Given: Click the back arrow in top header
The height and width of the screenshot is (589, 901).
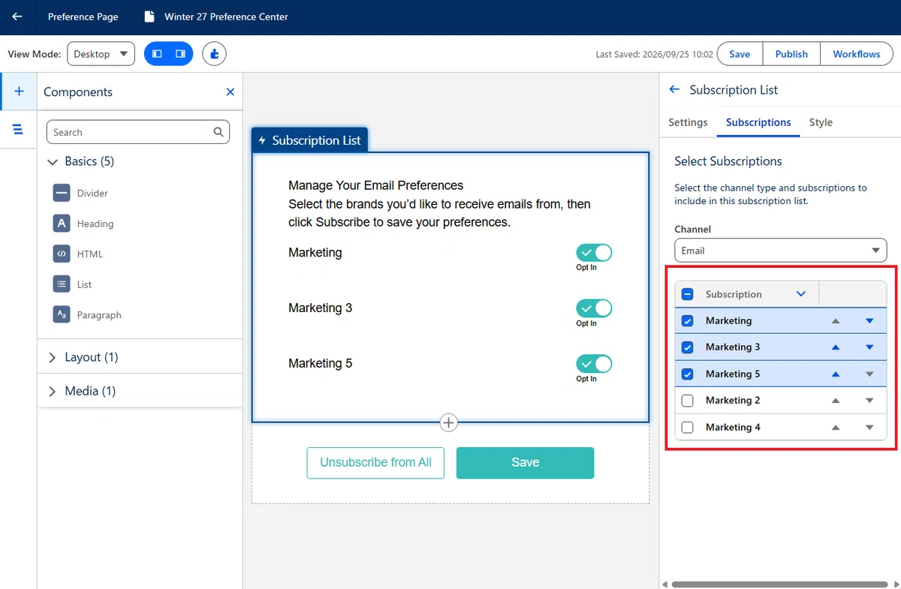Looking at the screenshot, I should [17, 17].
